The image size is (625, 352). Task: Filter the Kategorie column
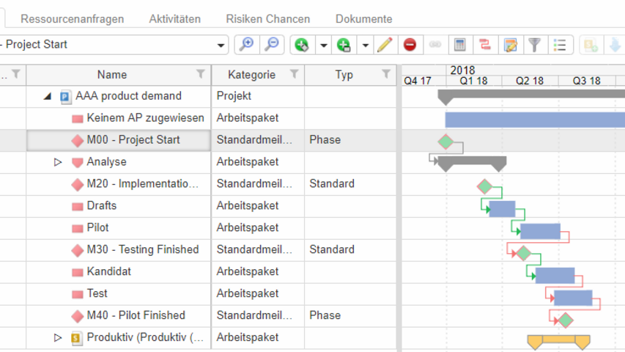point(294,74)
